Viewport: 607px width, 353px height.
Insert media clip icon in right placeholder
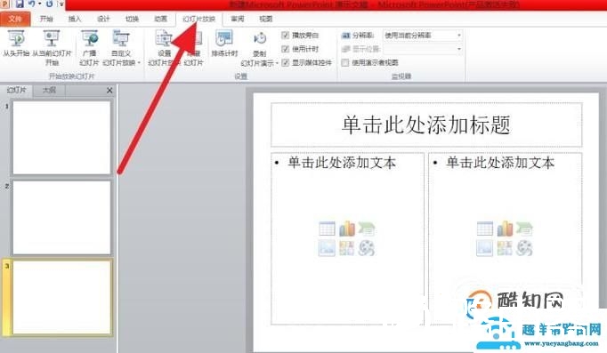(524, 248)
